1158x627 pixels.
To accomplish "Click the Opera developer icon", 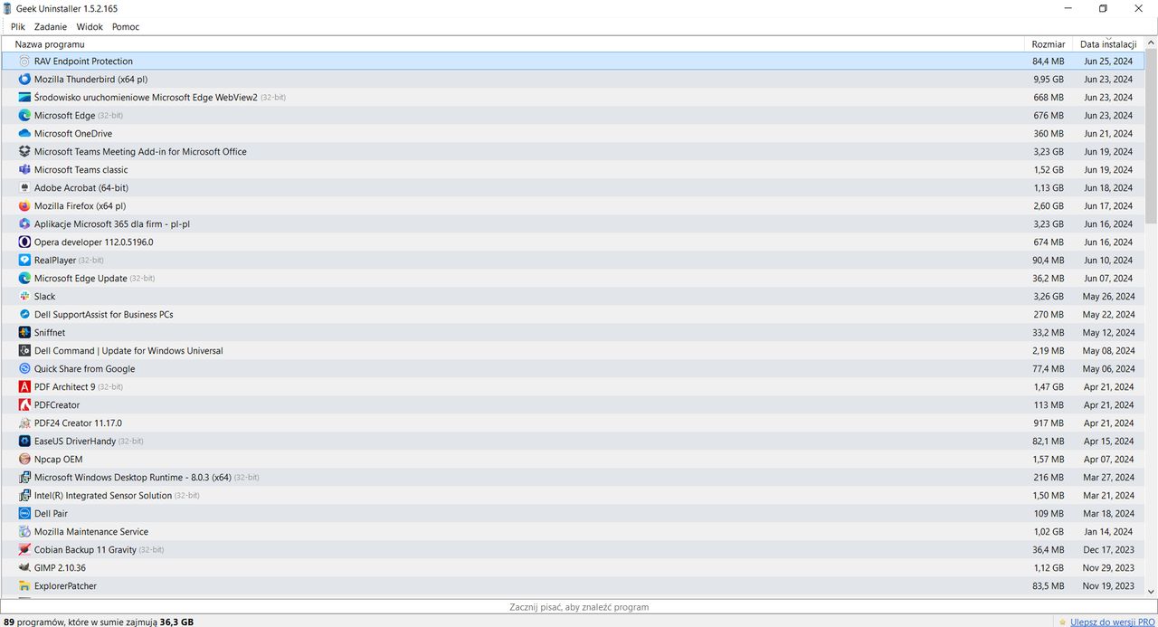I will pyautogui.click(x=24, y=242).
